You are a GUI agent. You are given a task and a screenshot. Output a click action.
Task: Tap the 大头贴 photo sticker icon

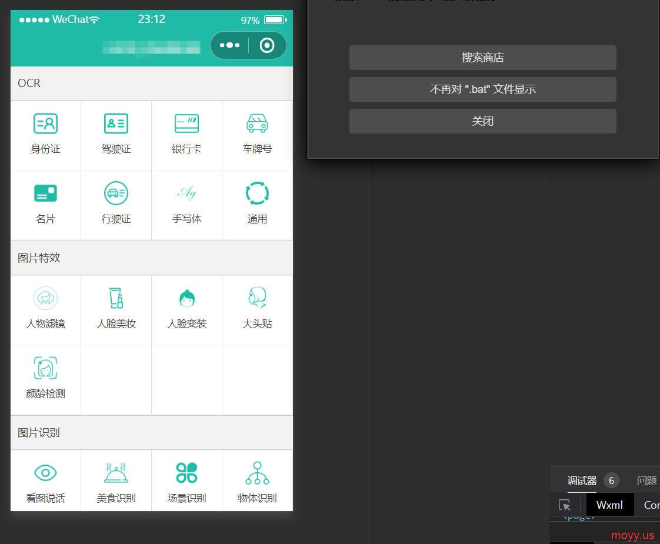(257, 298)
